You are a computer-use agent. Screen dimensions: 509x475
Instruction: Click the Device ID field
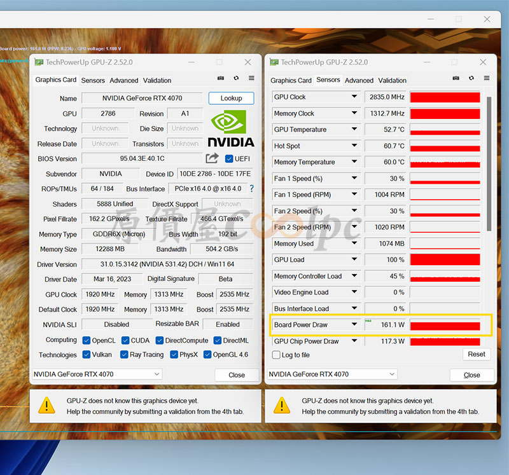215,174
